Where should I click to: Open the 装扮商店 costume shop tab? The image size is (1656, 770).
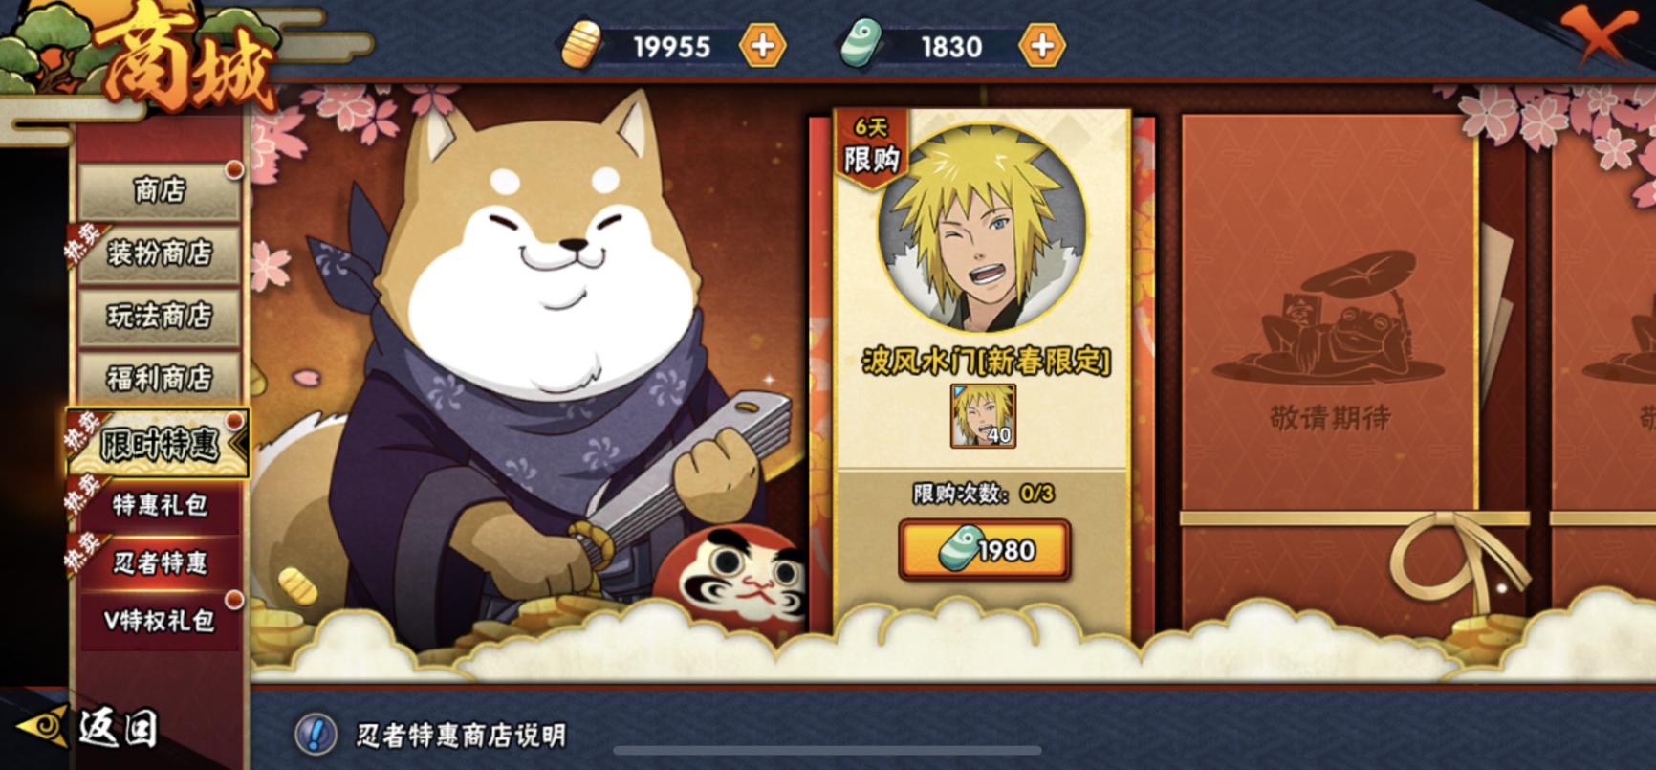coord(160,253)
